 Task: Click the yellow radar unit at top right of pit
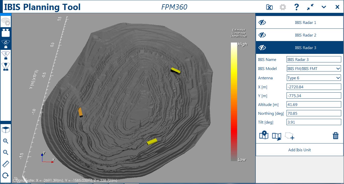pyautogui.click(x=175, y=70)
